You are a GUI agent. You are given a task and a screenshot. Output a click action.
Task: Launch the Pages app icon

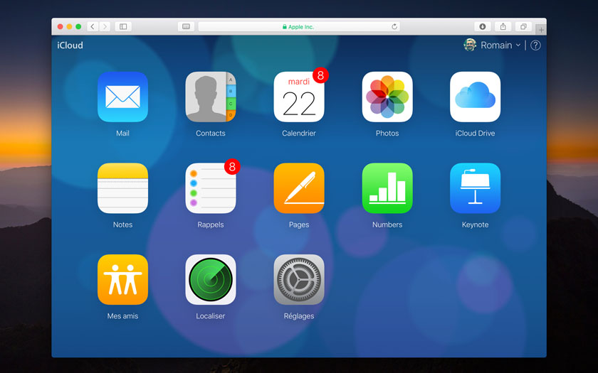298,188
